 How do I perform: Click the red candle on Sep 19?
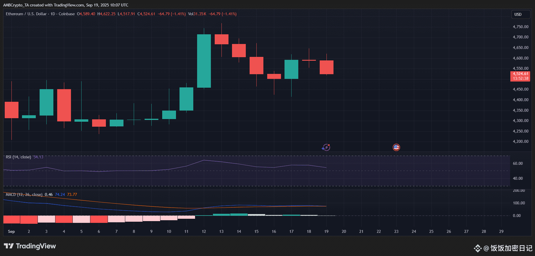pos(326,67)
